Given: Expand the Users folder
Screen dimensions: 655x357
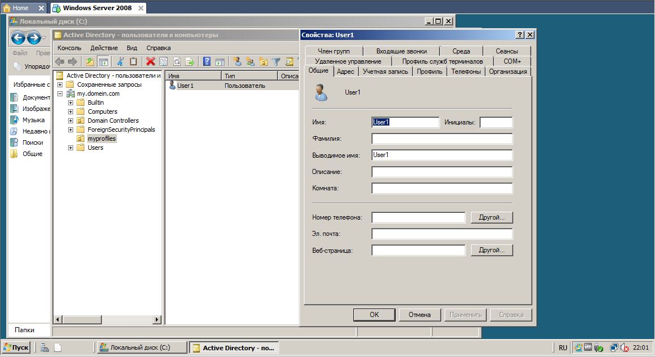Looking at the screenshot, I should point(70,148).
